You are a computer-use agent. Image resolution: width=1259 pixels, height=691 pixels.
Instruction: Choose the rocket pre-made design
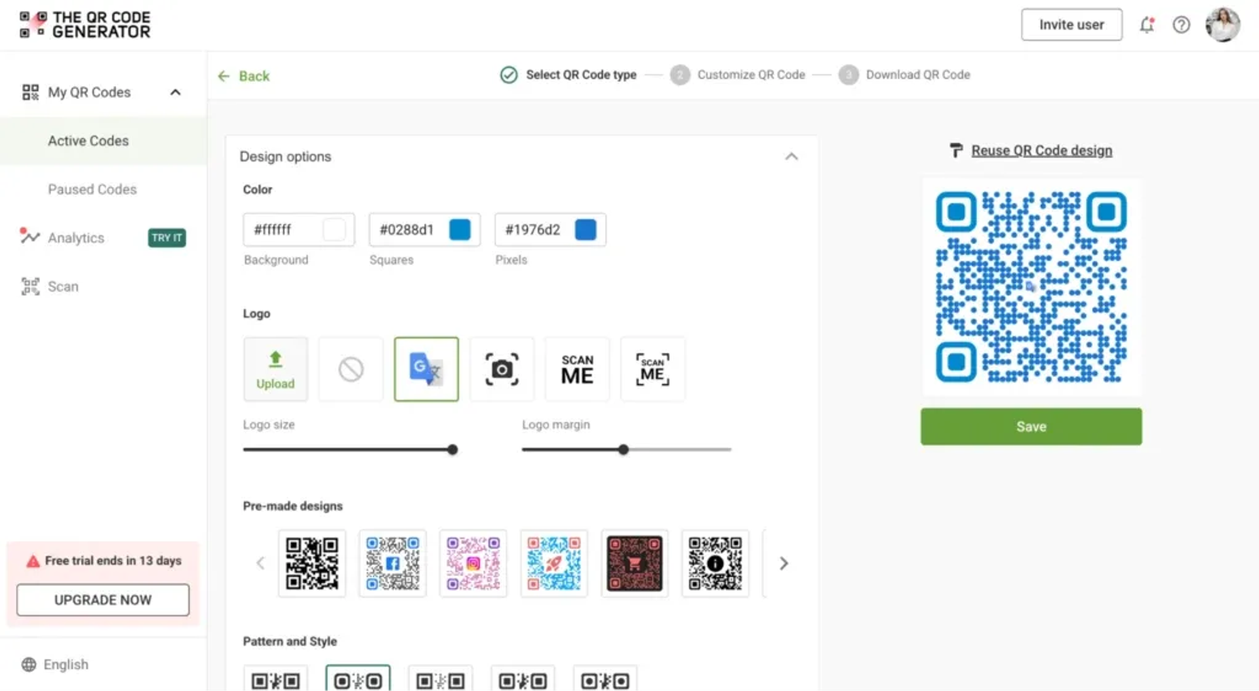(554, 563)
